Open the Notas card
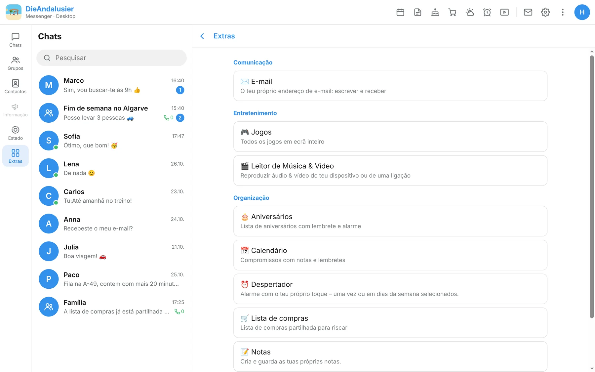 (x=390, y=356)
